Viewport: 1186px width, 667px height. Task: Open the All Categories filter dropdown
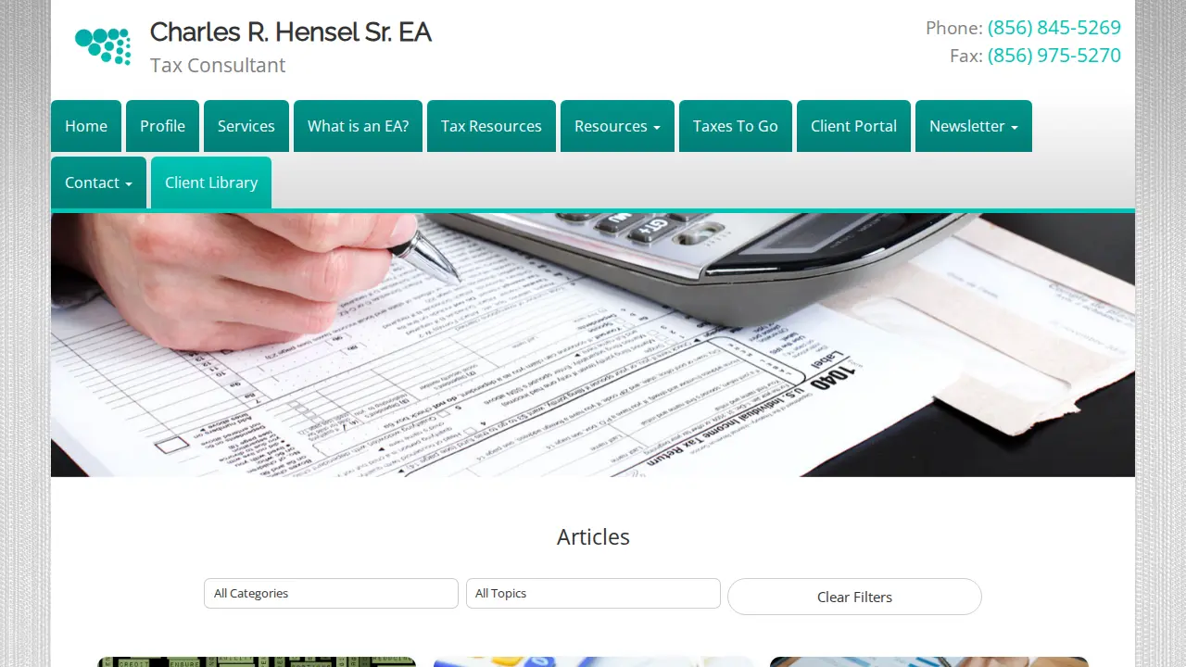click(331, 594)
